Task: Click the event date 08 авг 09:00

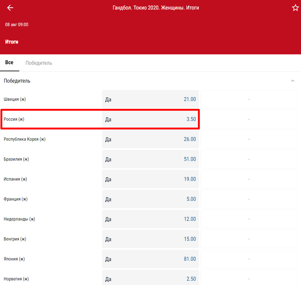Action: click(x=17, y=25)
